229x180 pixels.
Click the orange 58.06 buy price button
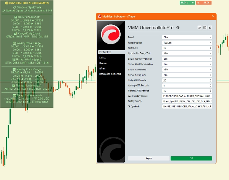coord(204,3)
